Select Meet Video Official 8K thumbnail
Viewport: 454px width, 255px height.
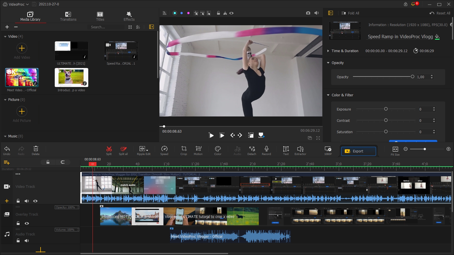(x=22, y=77)
